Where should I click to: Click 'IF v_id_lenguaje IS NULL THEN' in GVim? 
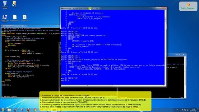pos(17,62)
